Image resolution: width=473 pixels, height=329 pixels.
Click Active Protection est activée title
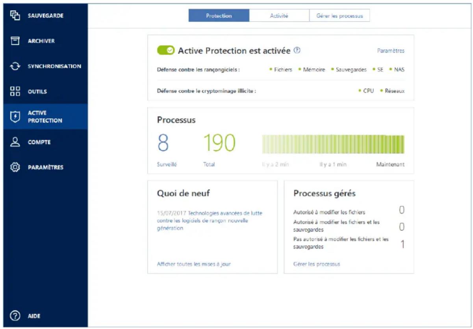234,51
